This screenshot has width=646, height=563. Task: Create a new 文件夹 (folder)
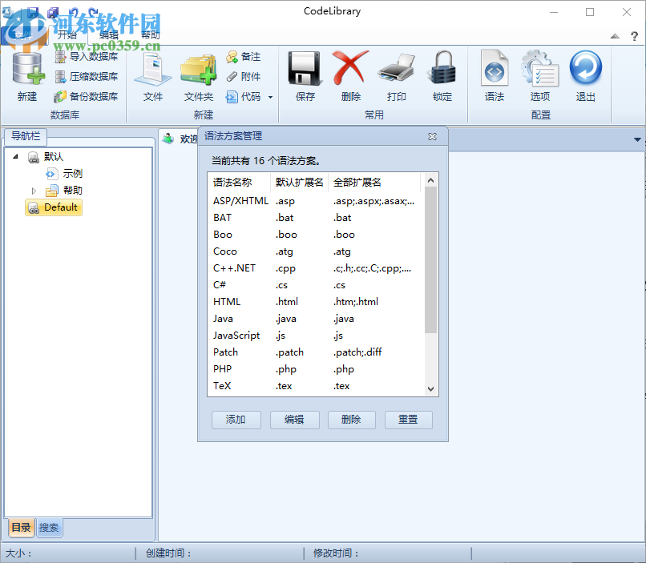(x=198, y=76)
